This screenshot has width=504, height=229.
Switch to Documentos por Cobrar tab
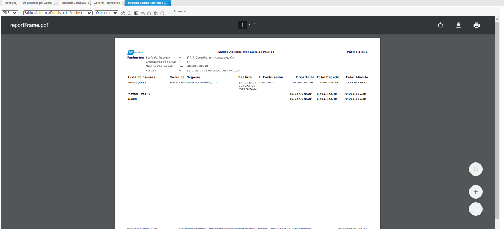[38, 3]
